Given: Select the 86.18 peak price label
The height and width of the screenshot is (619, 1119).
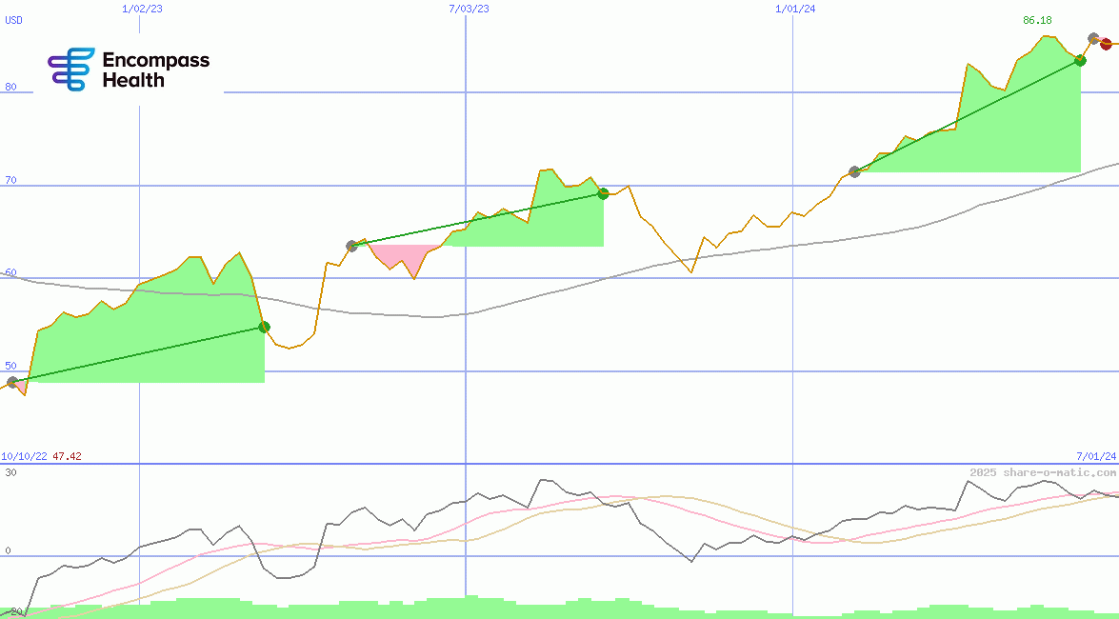Looking at the screenshot, I should [1037, 20].
